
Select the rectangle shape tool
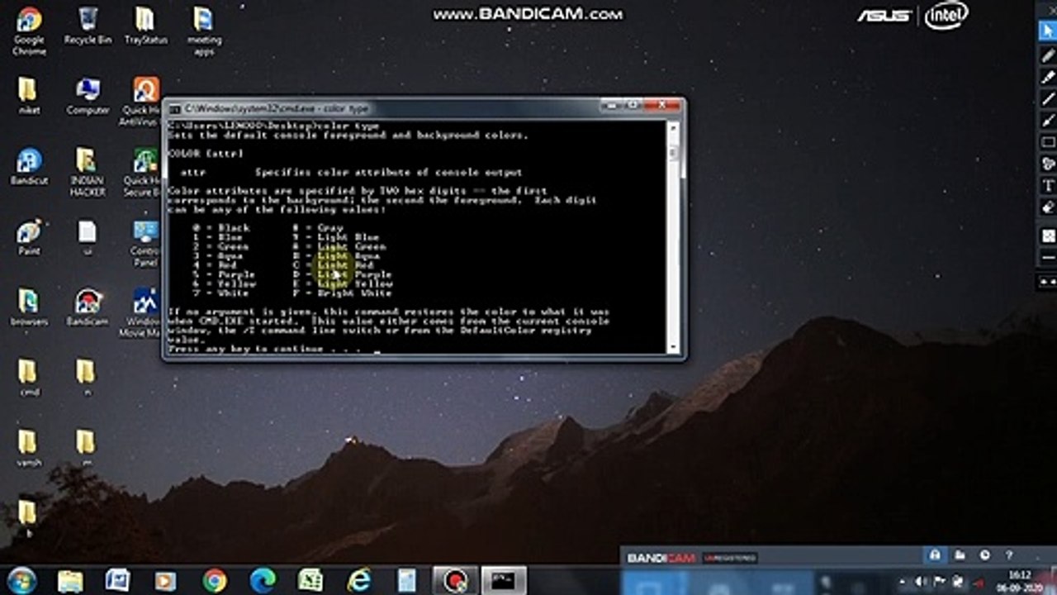tap(1048, 142)
